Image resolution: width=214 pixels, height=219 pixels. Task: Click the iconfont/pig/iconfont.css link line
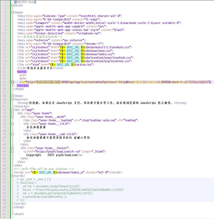click(x=74, y=61)
